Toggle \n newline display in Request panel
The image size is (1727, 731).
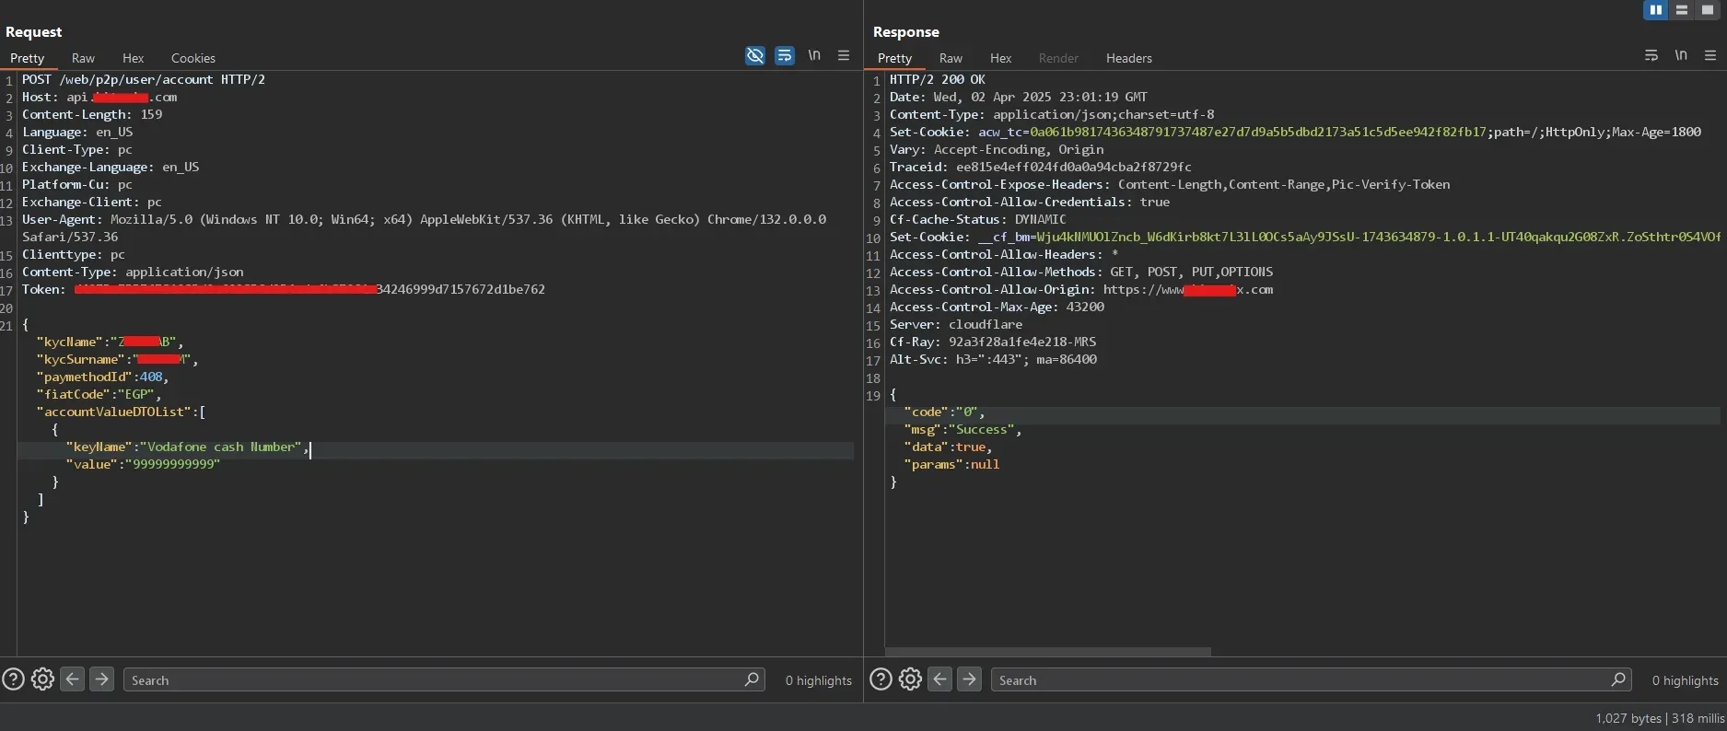coord(814,55)
